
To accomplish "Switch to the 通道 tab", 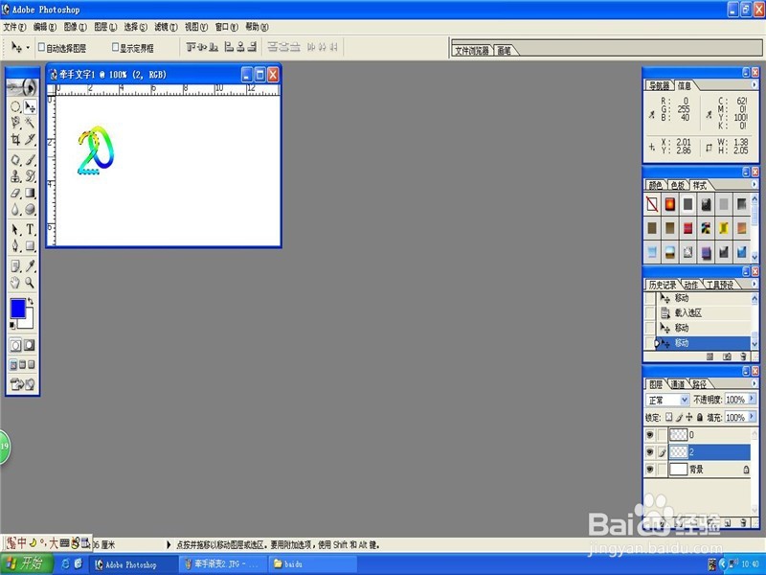I will point(678,382).
